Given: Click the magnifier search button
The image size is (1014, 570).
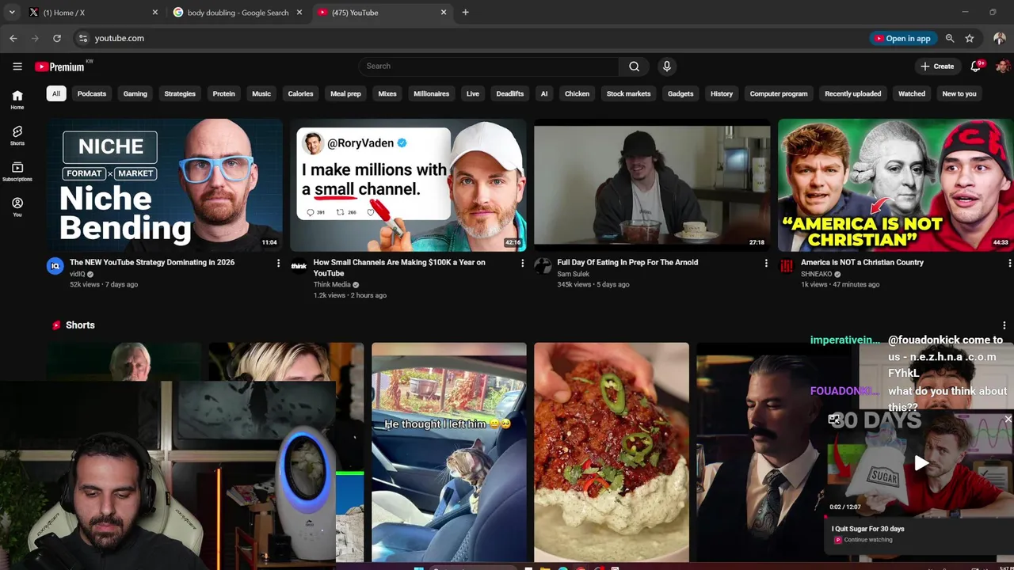Looking at the screenshot, I should (634, 66).
